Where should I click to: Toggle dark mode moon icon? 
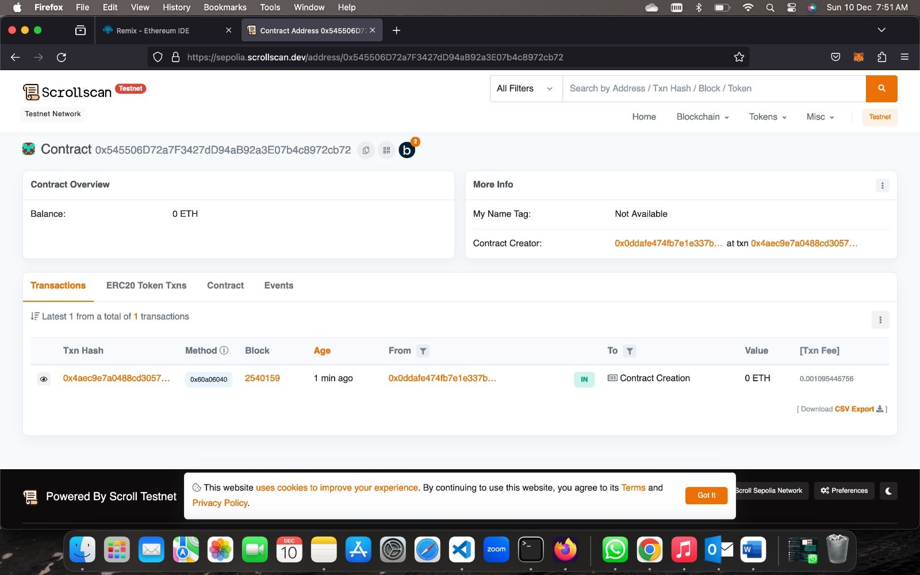[888, 490]
